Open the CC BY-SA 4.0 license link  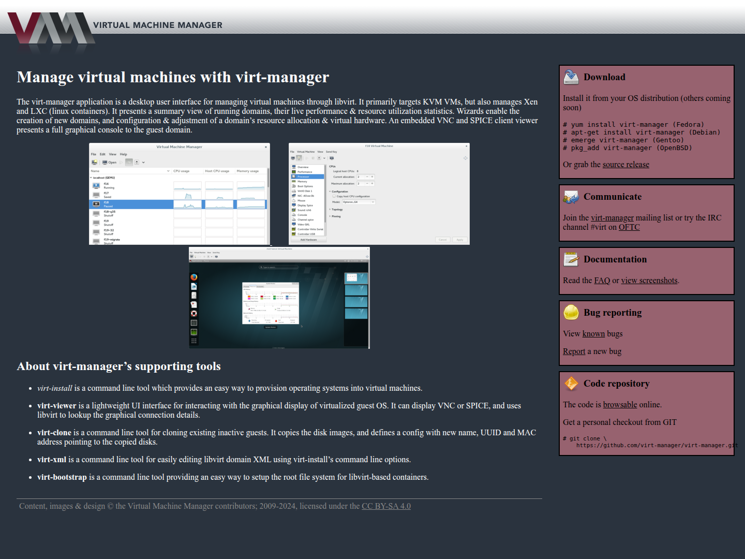coord(386,506)
